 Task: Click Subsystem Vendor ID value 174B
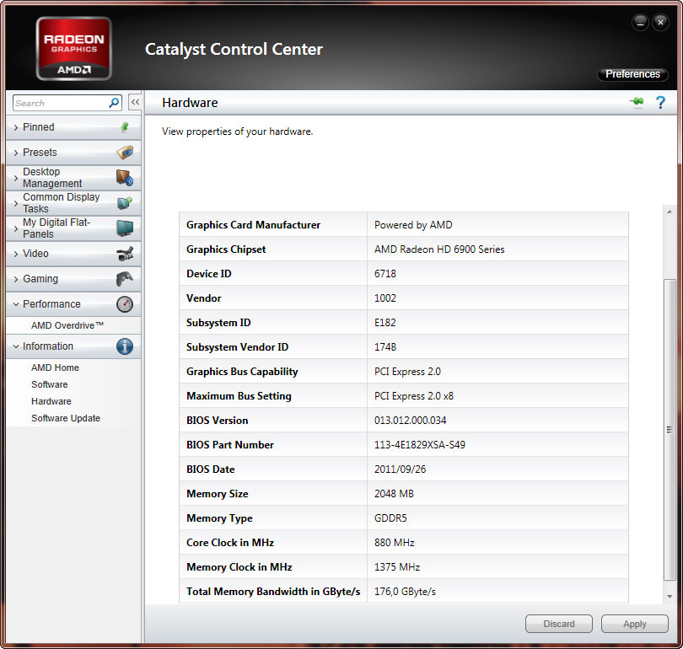point(385,347)
